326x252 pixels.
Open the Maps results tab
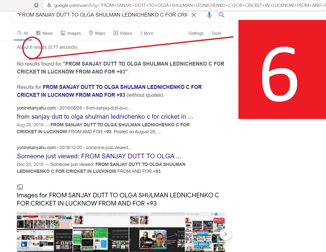coord(97,33)
